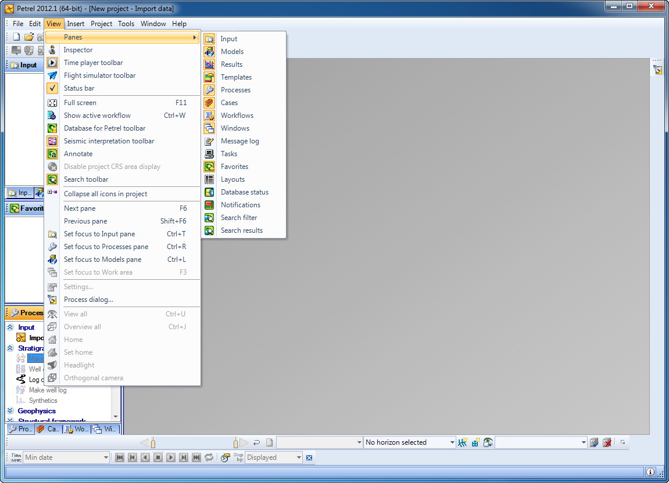
Task: Toggle the Database for Petrel toolbar
Action: tap(123, 128)
